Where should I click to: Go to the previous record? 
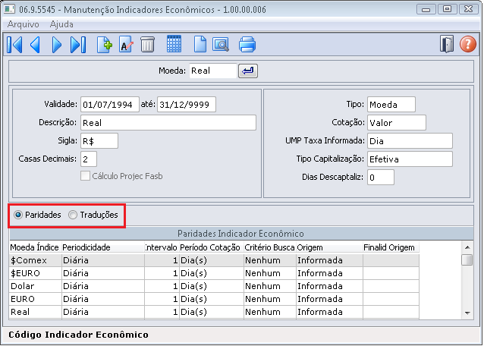point(35,45)
